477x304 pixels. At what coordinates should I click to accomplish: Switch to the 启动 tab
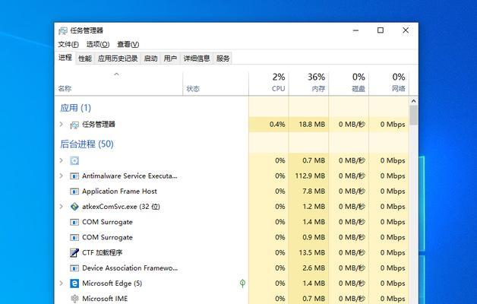tap(150, 59)
